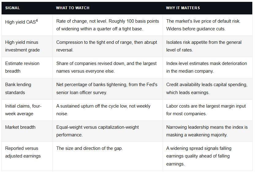
Task: Click the Compression to the tight end text
Action: tap(107, 46)
